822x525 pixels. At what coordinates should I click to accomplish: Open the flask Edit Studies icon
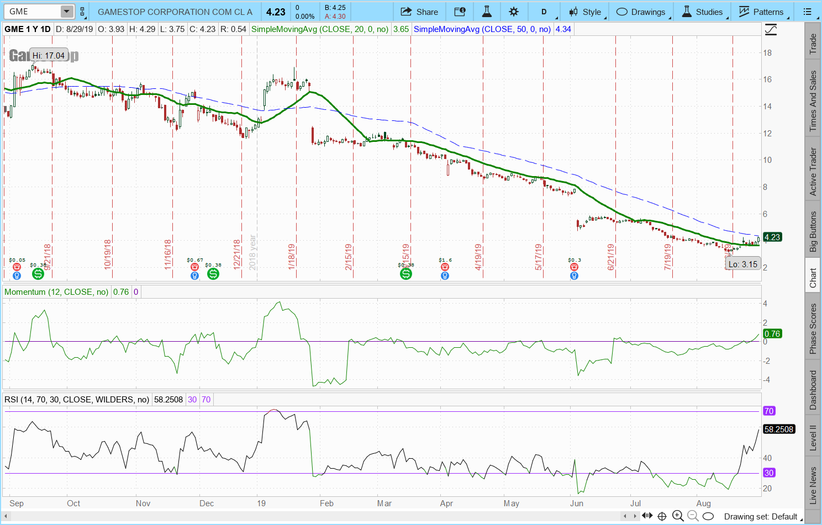click(x=487, y=12)
